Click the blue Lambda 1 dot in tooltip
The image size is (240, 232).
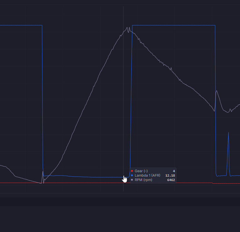(132, 175)
